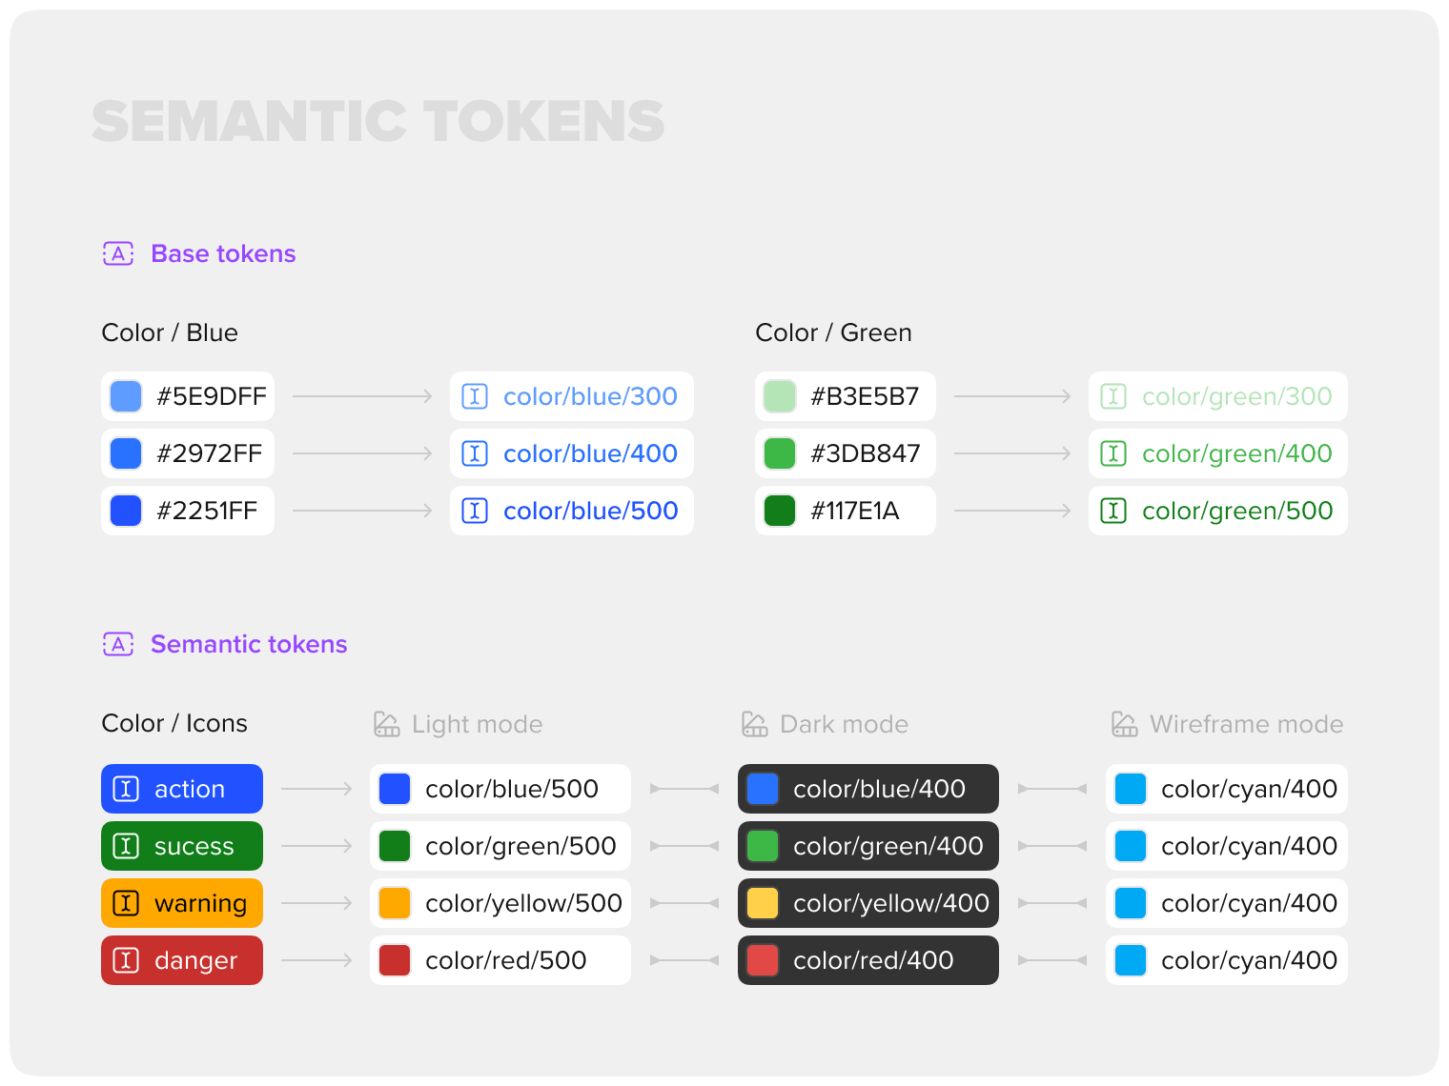Click the Wireframe mode palette icon
1449x1086 pixels.
coord(1125,724)
